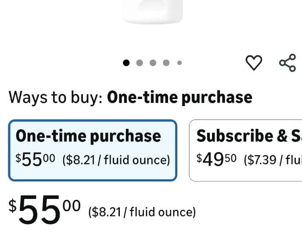
Task: Go to the third image carousel dot
Action: point(153,63)
